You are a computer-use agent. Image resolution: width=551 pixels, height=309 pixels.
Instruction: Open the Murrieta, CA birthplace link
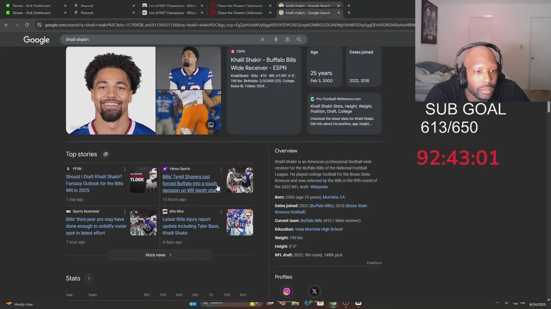[x=334, y=197]
